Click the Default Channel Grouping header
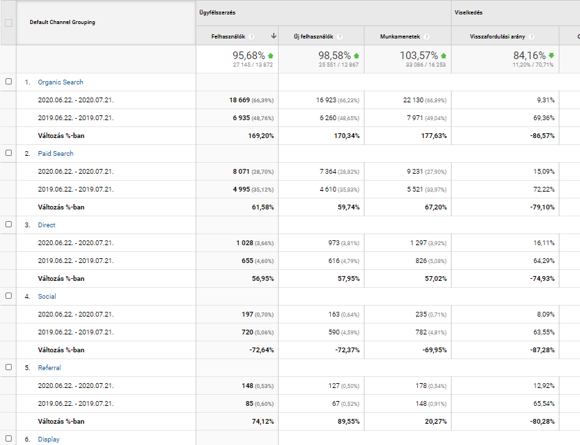 pos(62,23)
